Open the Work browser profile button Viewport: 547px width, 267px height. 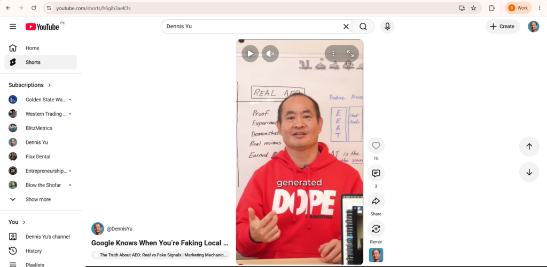point(518,8)
